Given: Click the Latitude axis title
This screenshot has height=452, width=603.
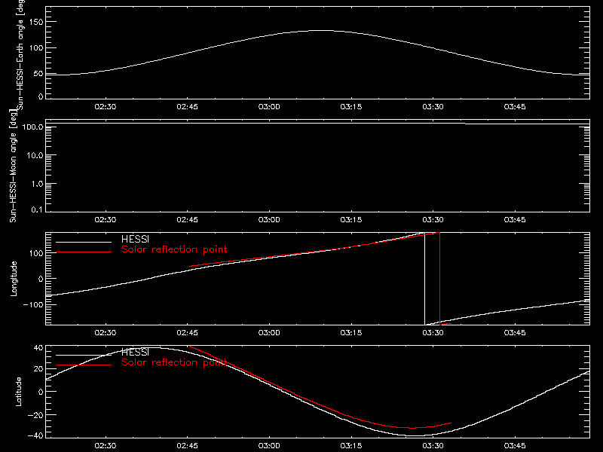Looking at the screenshot, I should [18, 392].
